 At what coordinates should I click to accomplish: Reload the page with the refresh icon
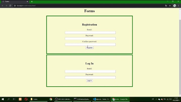[x=10, y=6]
